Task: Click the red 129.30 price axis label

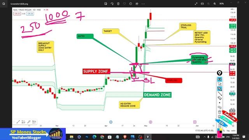Action: tap(233, 20)
